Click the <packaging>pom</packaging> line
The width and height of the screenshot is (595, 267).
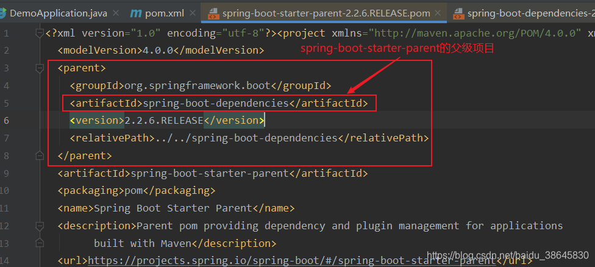(136, 190)
